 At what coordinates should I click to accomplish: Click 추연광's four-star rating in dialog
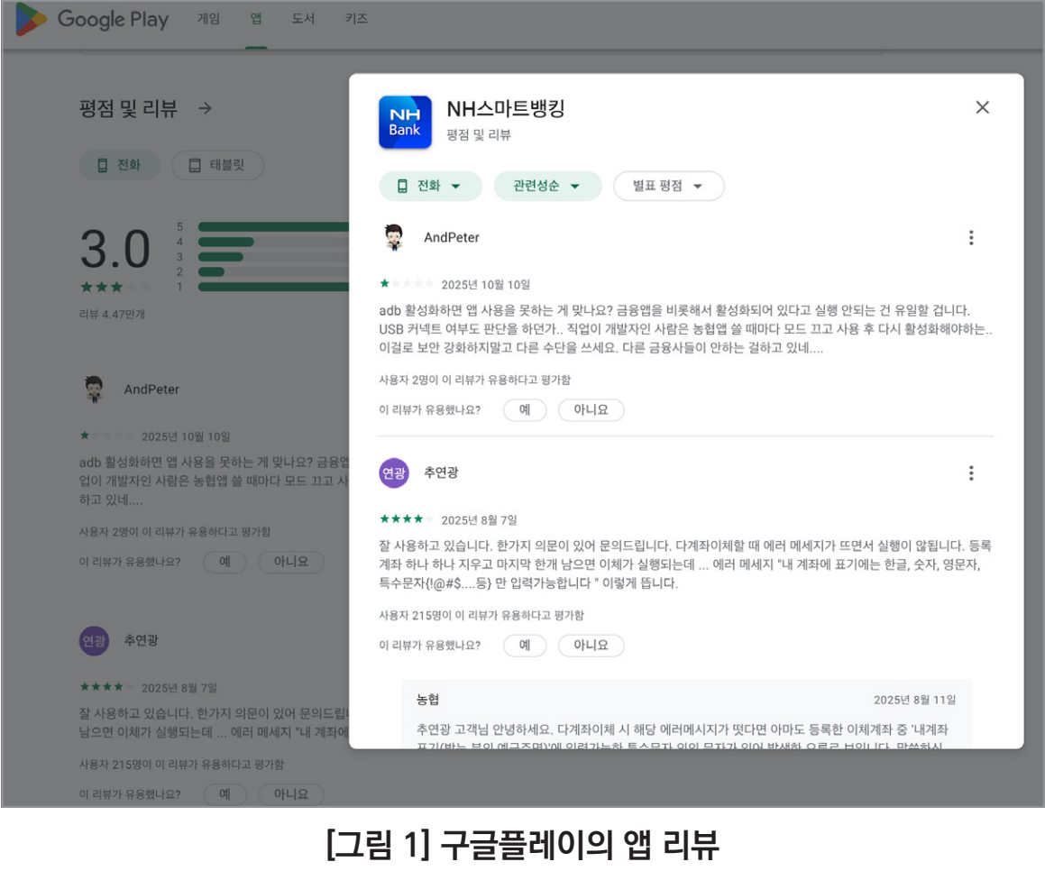click(x=406, y=519)
